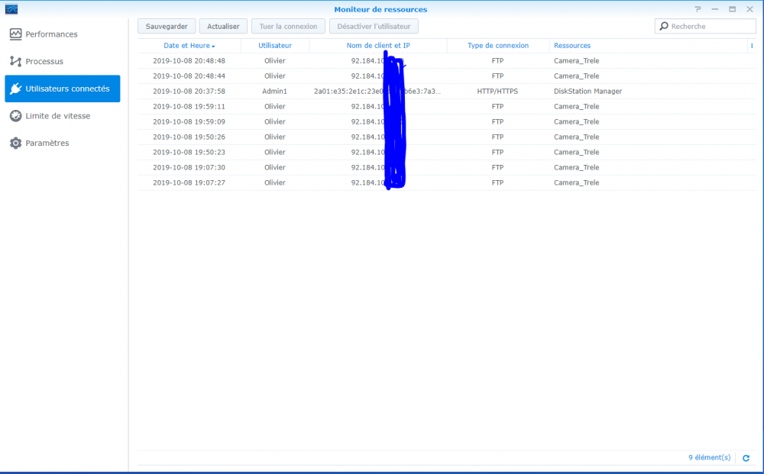764x474 pixels.
Task: Select the Olivier row at 19:07:27
Action: coord(446,182)
